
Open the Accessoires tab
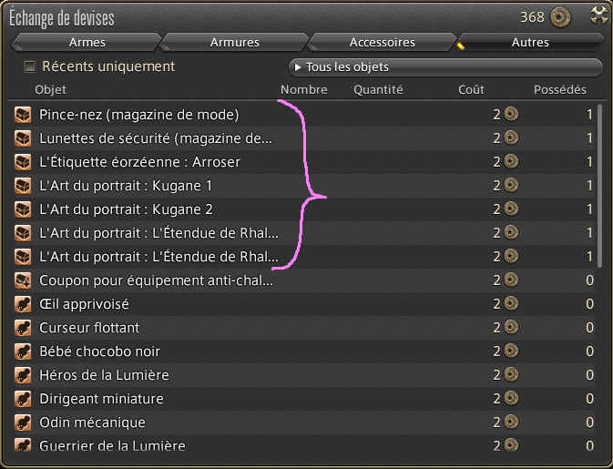tap(383, 42)
